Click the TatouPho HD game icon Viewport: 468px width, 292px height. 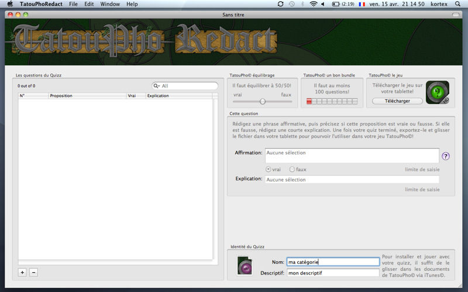click(x=437, y=92)
